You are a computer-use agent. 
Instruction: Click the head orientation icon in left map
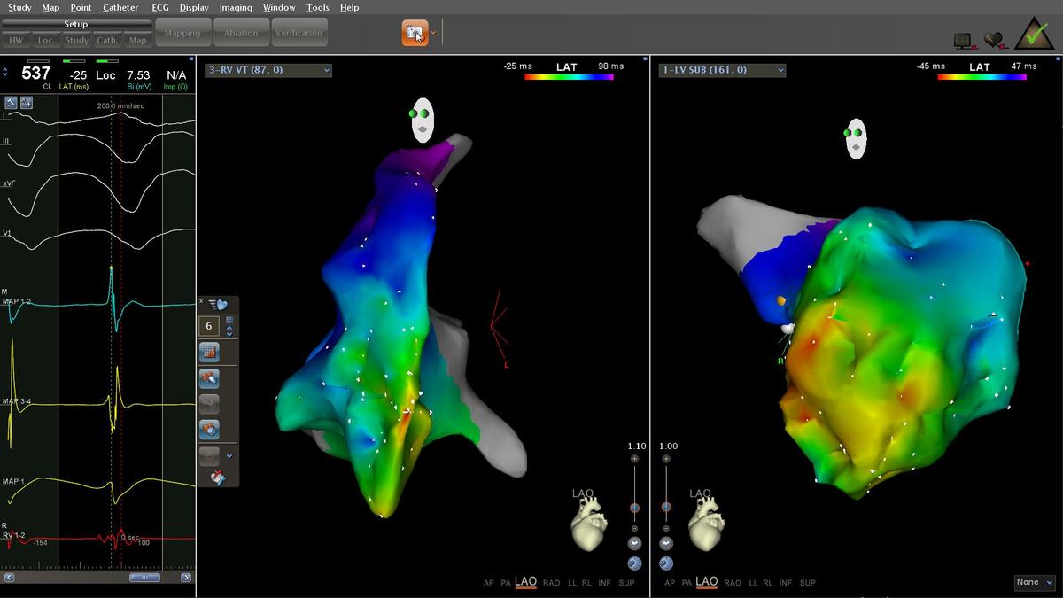point(423,120)
